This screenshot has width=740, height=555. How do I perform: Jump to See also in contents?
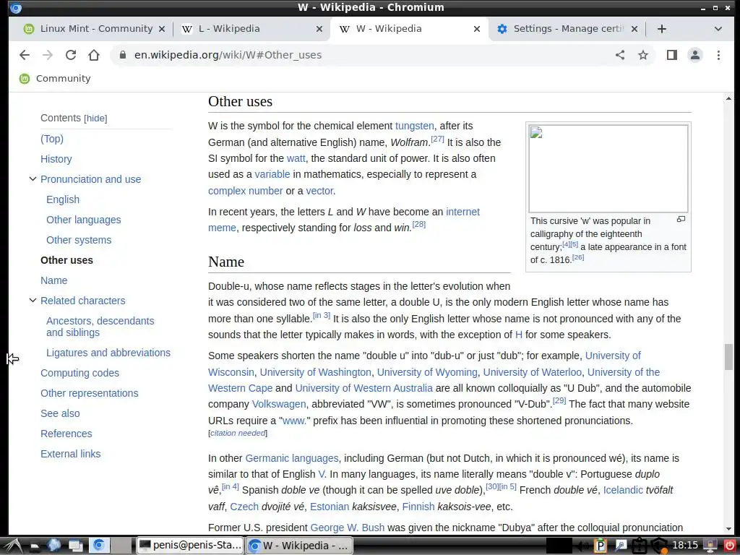[60, 413]
